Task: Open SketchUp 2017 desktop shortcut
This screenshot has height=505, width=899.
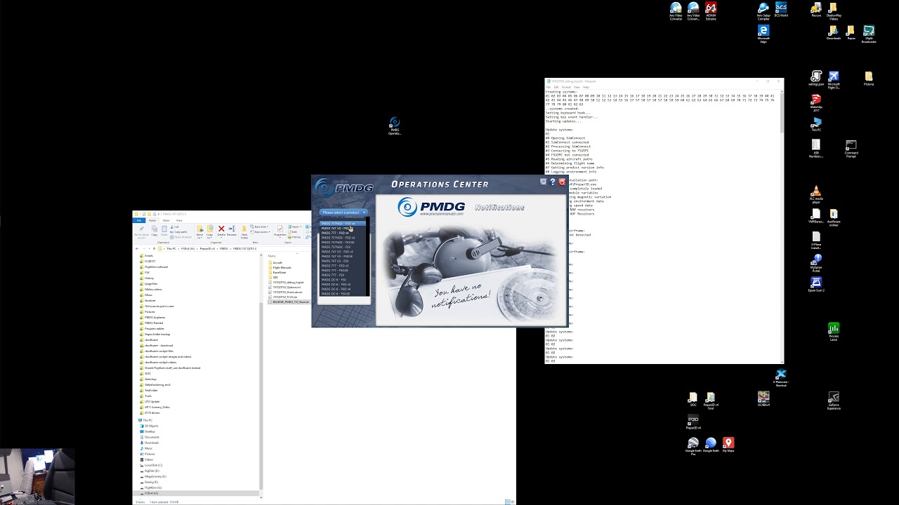Action: point(816,103)
